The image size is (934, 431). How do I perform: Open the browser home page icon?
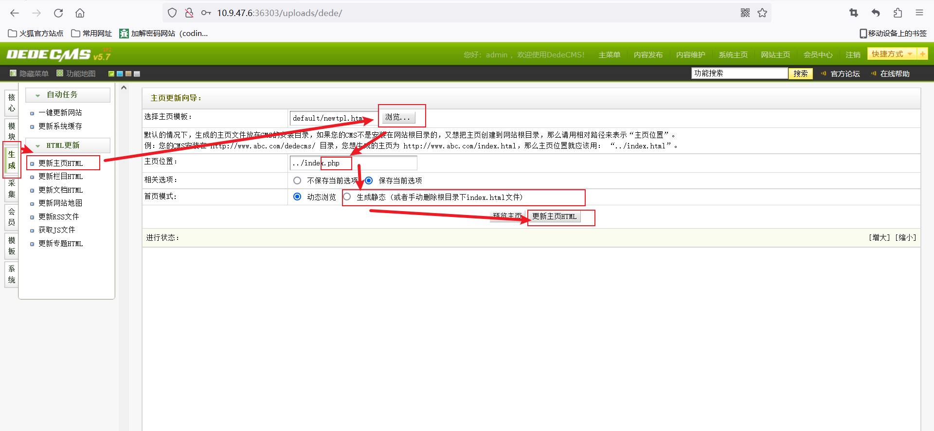coord(80,13)
